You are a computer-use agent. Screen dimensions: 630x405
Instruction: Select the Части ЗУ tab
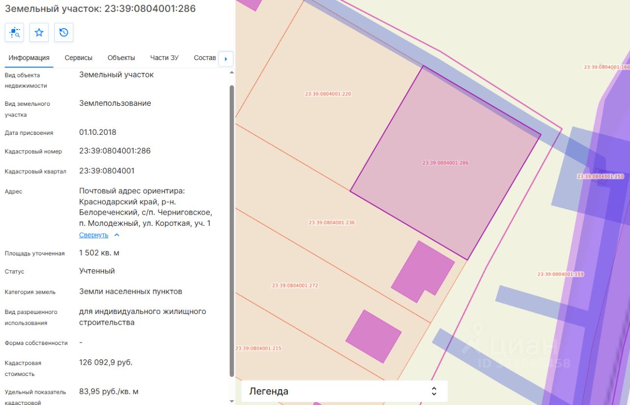click(164, 58)
